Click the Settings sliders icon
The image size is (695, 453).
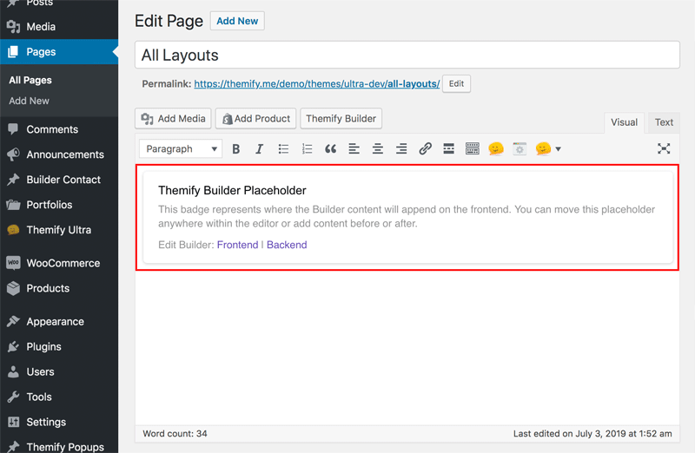click(13, 422)
